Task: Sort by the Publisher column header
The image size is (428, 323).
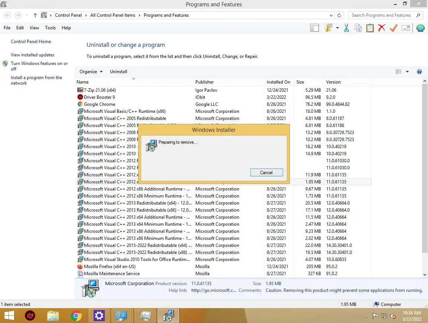Action: click(x=229, y=82)
